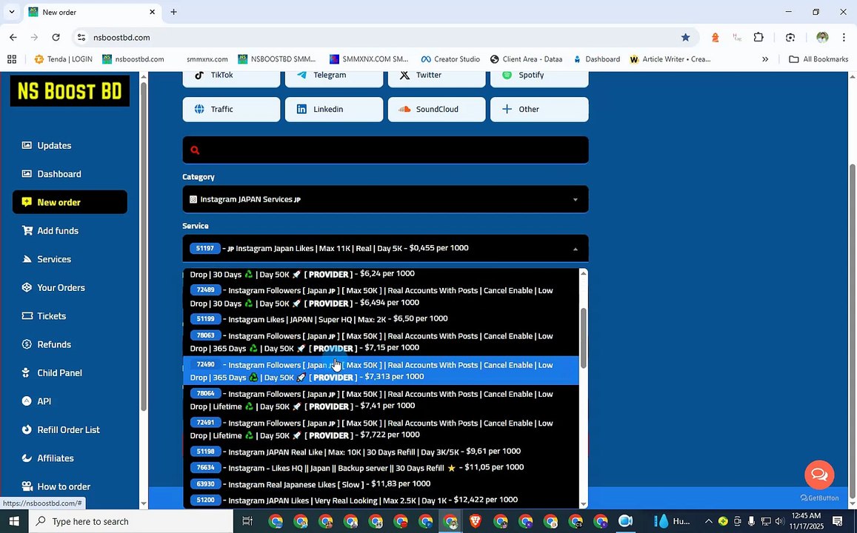Click Windows taskbar search box

pyautogui.click(x=130, y=521)
